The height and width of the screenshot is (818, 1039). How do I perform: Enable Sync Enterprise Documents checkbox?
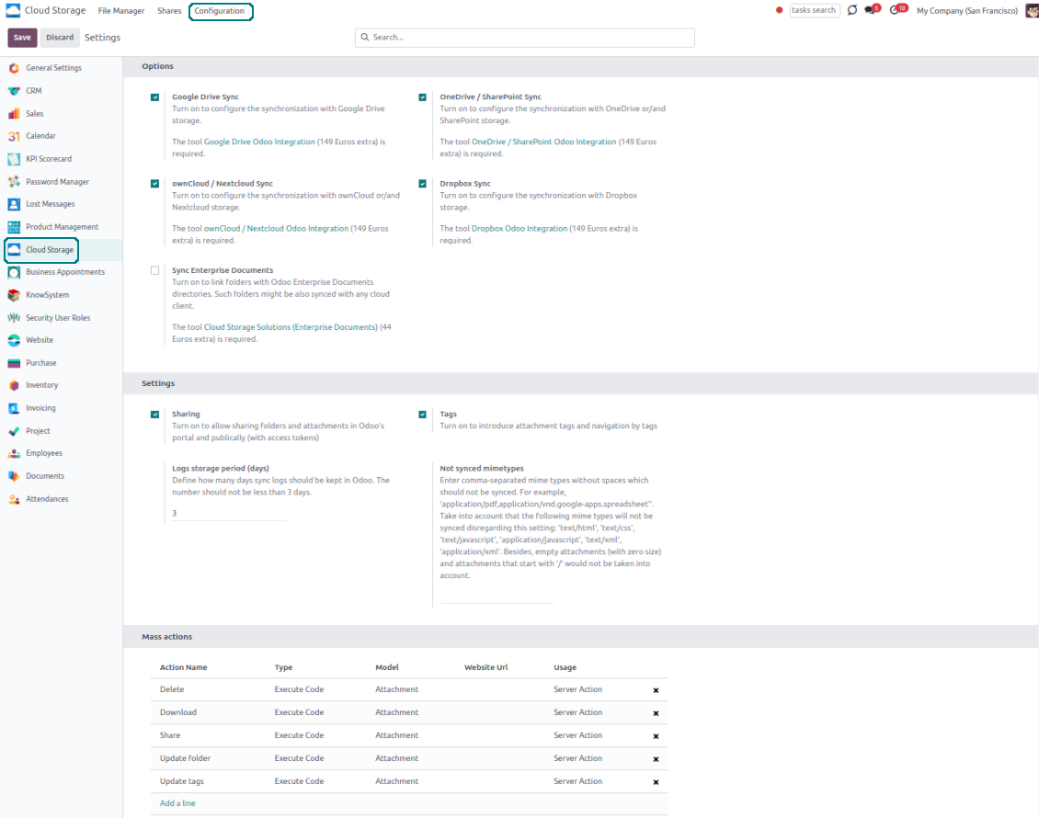point(155,271)
